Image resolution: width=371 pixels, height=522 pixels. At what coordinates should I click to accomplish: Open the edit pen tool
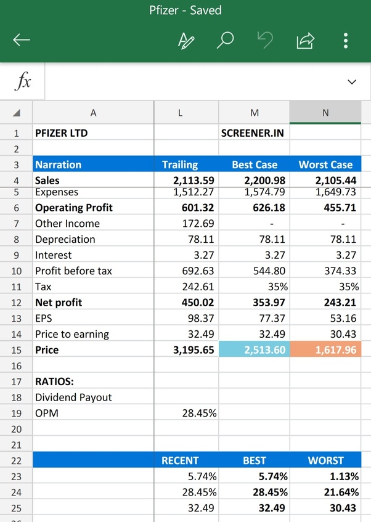pos(186,41)
